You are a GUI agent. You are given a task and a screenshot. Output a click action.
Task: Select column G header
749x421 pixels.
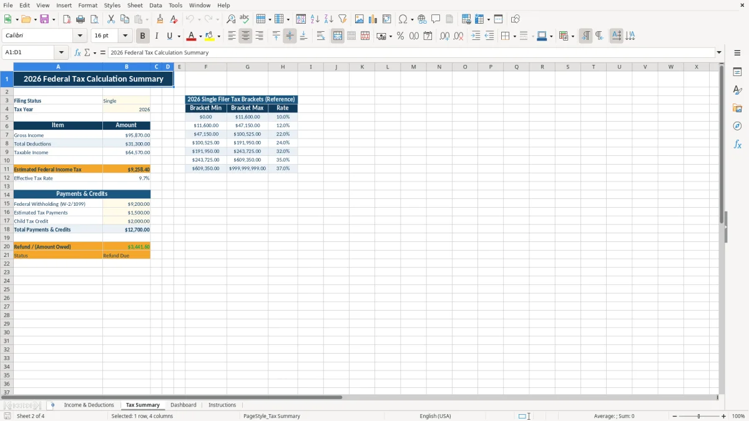pyautogui.click(x=247, y=67)
